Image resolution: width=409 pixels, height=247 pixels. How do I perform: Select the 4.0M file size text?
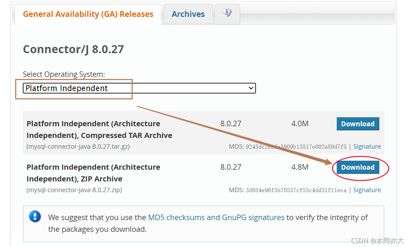(300, 123)
